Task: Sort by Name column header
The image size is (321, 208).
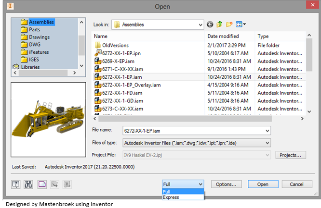Action: point(148,37)
